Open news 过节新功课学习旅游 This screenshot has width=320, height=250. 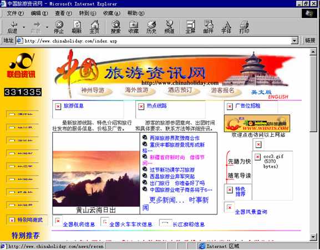pos(172,170)
